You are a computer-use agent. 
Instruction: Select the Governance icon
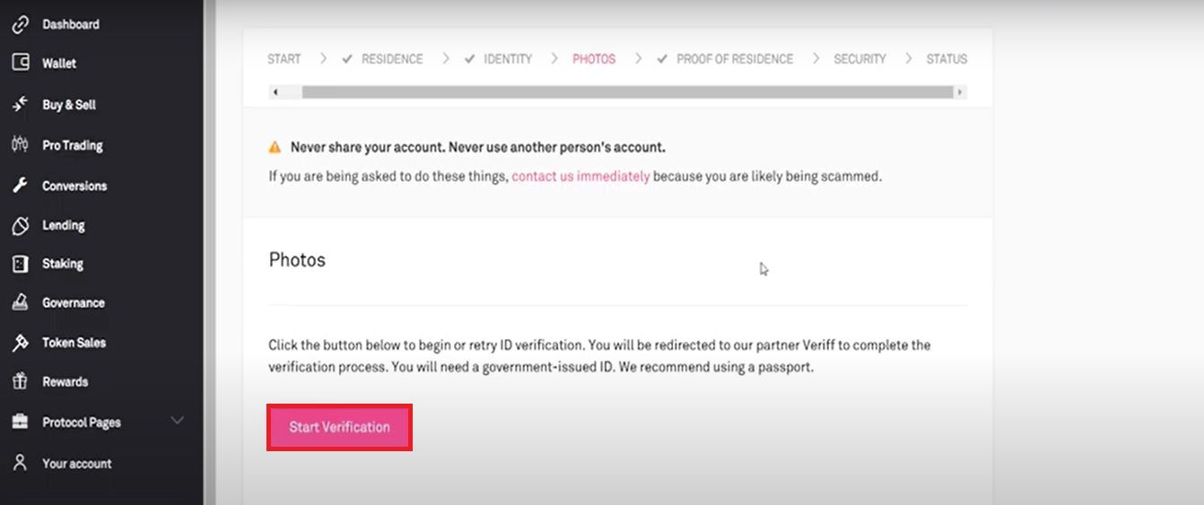[20, 302]
